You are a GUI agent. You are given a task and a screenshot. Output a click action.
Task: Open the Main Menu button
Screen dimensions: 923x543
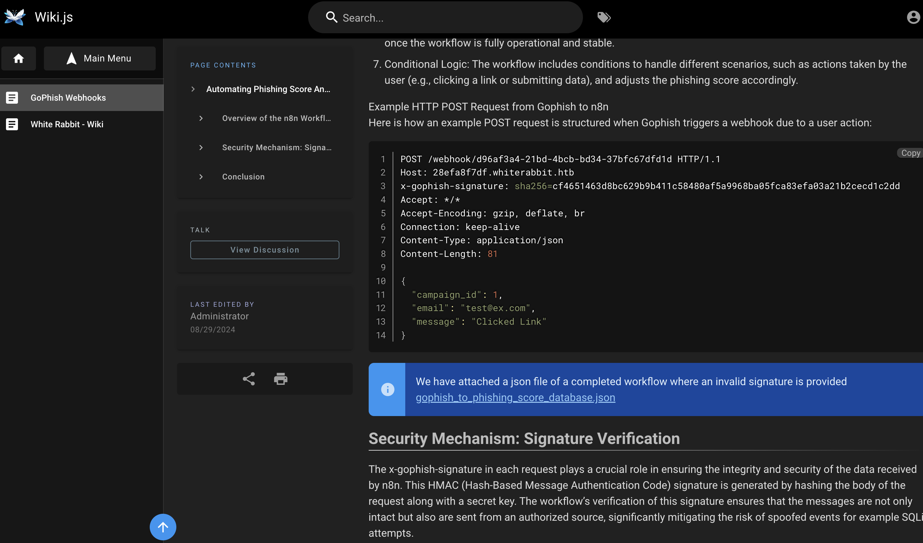[99, 58]
